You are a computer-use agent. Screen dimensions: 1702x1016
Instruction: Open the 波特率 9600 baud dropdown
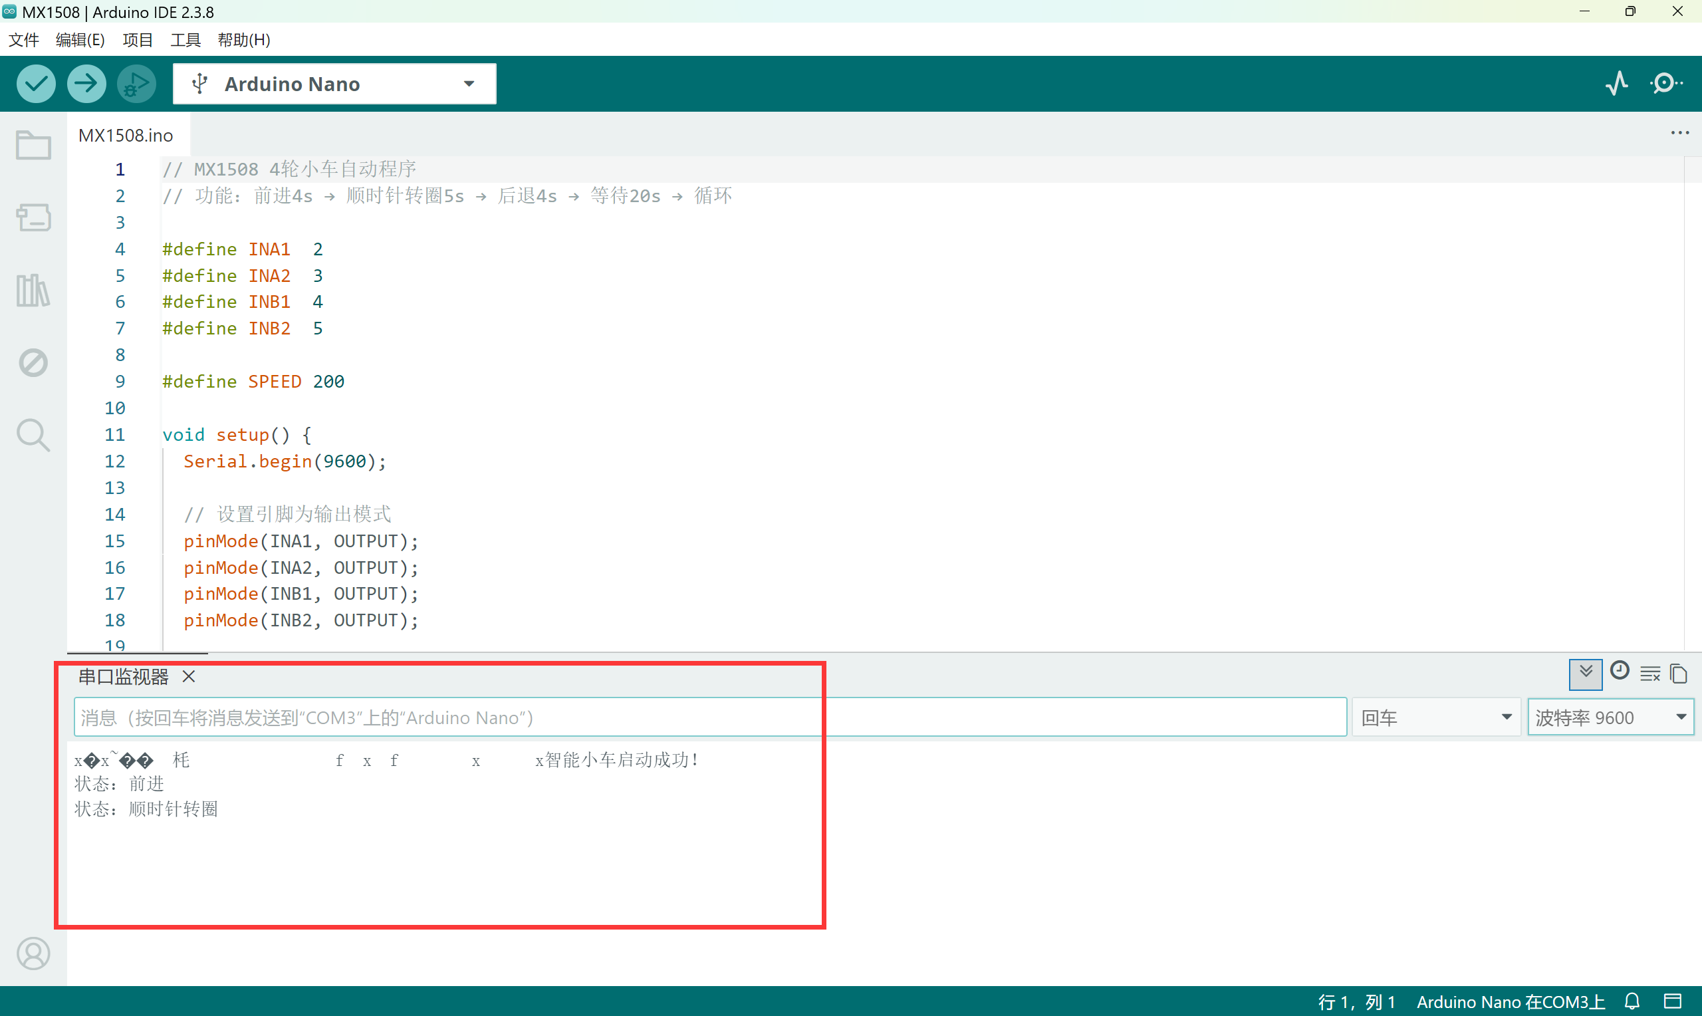(x=1610, y=717)
